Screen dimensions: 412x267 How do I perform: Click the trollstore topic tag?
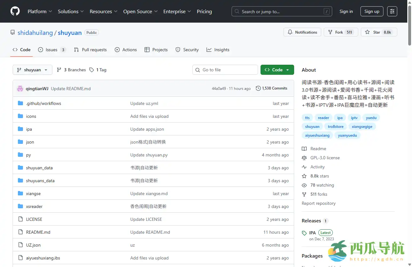[x=335, y=127]
